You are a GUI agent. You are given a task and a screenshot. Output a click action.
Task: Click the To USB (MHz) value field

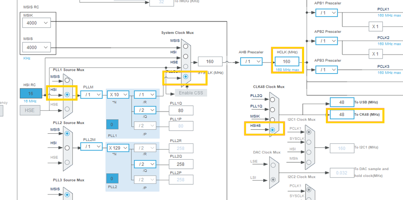342,102
